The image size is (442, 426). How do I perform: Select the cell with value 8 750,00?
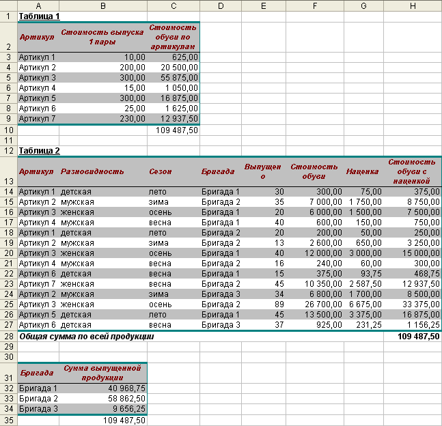coord(413,202)
